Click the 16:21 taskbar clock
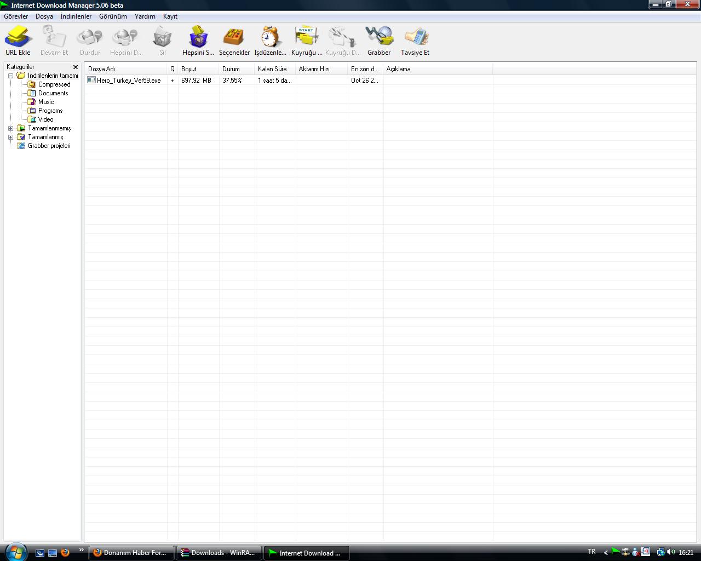This screenshot has width=701, height=561. coord(686,553)
